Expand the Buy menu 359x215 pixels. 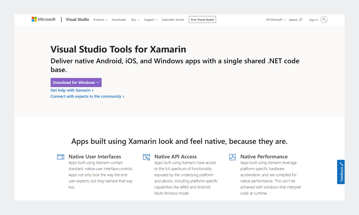pyautogui.click(x=135, y=20)
